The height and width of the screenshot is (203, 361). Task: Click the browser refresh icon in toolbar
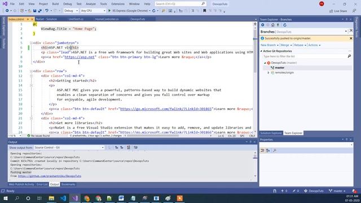point(154,11)
